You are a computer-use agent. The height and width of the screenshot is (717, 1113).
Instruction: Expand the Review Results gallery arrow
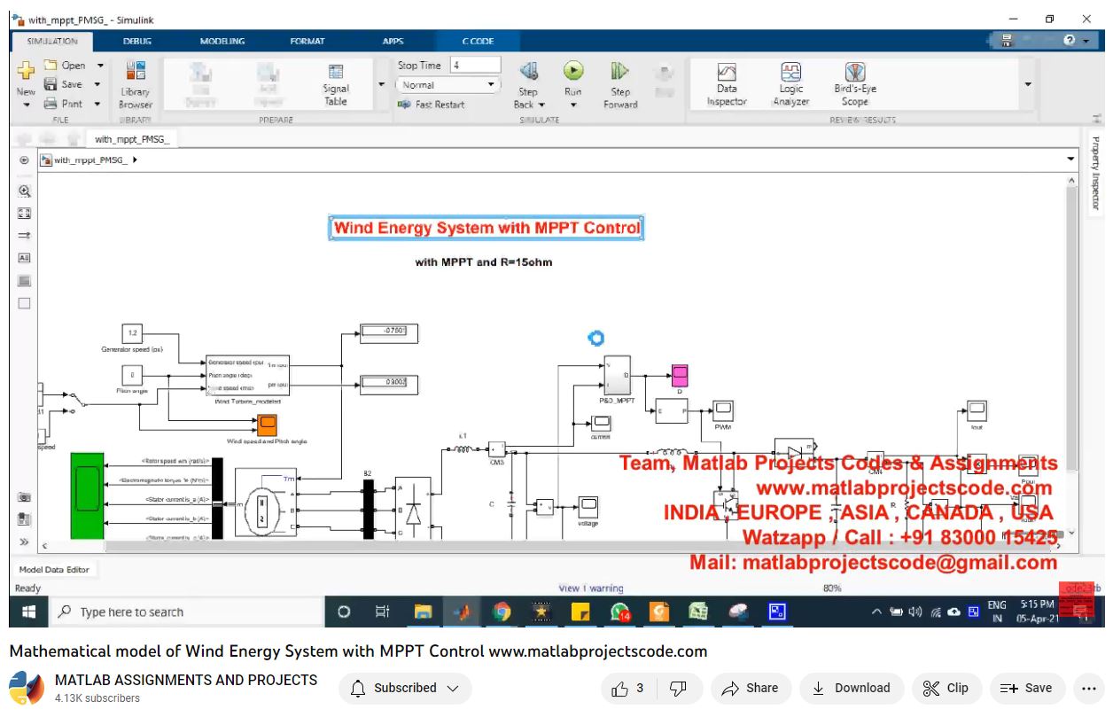1028,85
